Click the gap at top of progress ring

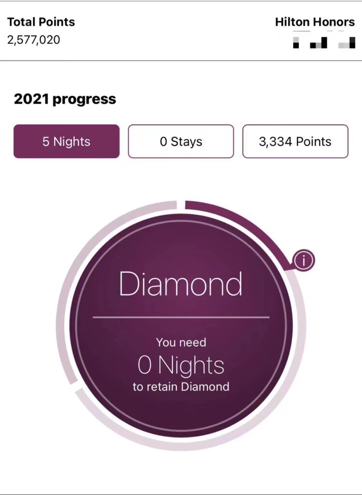(181, 204)
